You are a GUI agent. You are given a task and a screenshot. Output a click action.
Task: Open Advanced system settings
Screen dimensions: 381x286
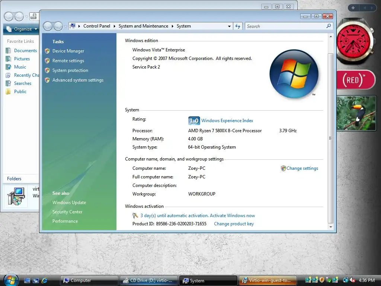pos(78,80)
